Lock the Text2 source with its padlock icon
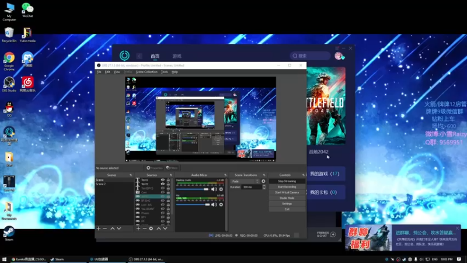This screenshot has width=467, height=263. (168, 184)
